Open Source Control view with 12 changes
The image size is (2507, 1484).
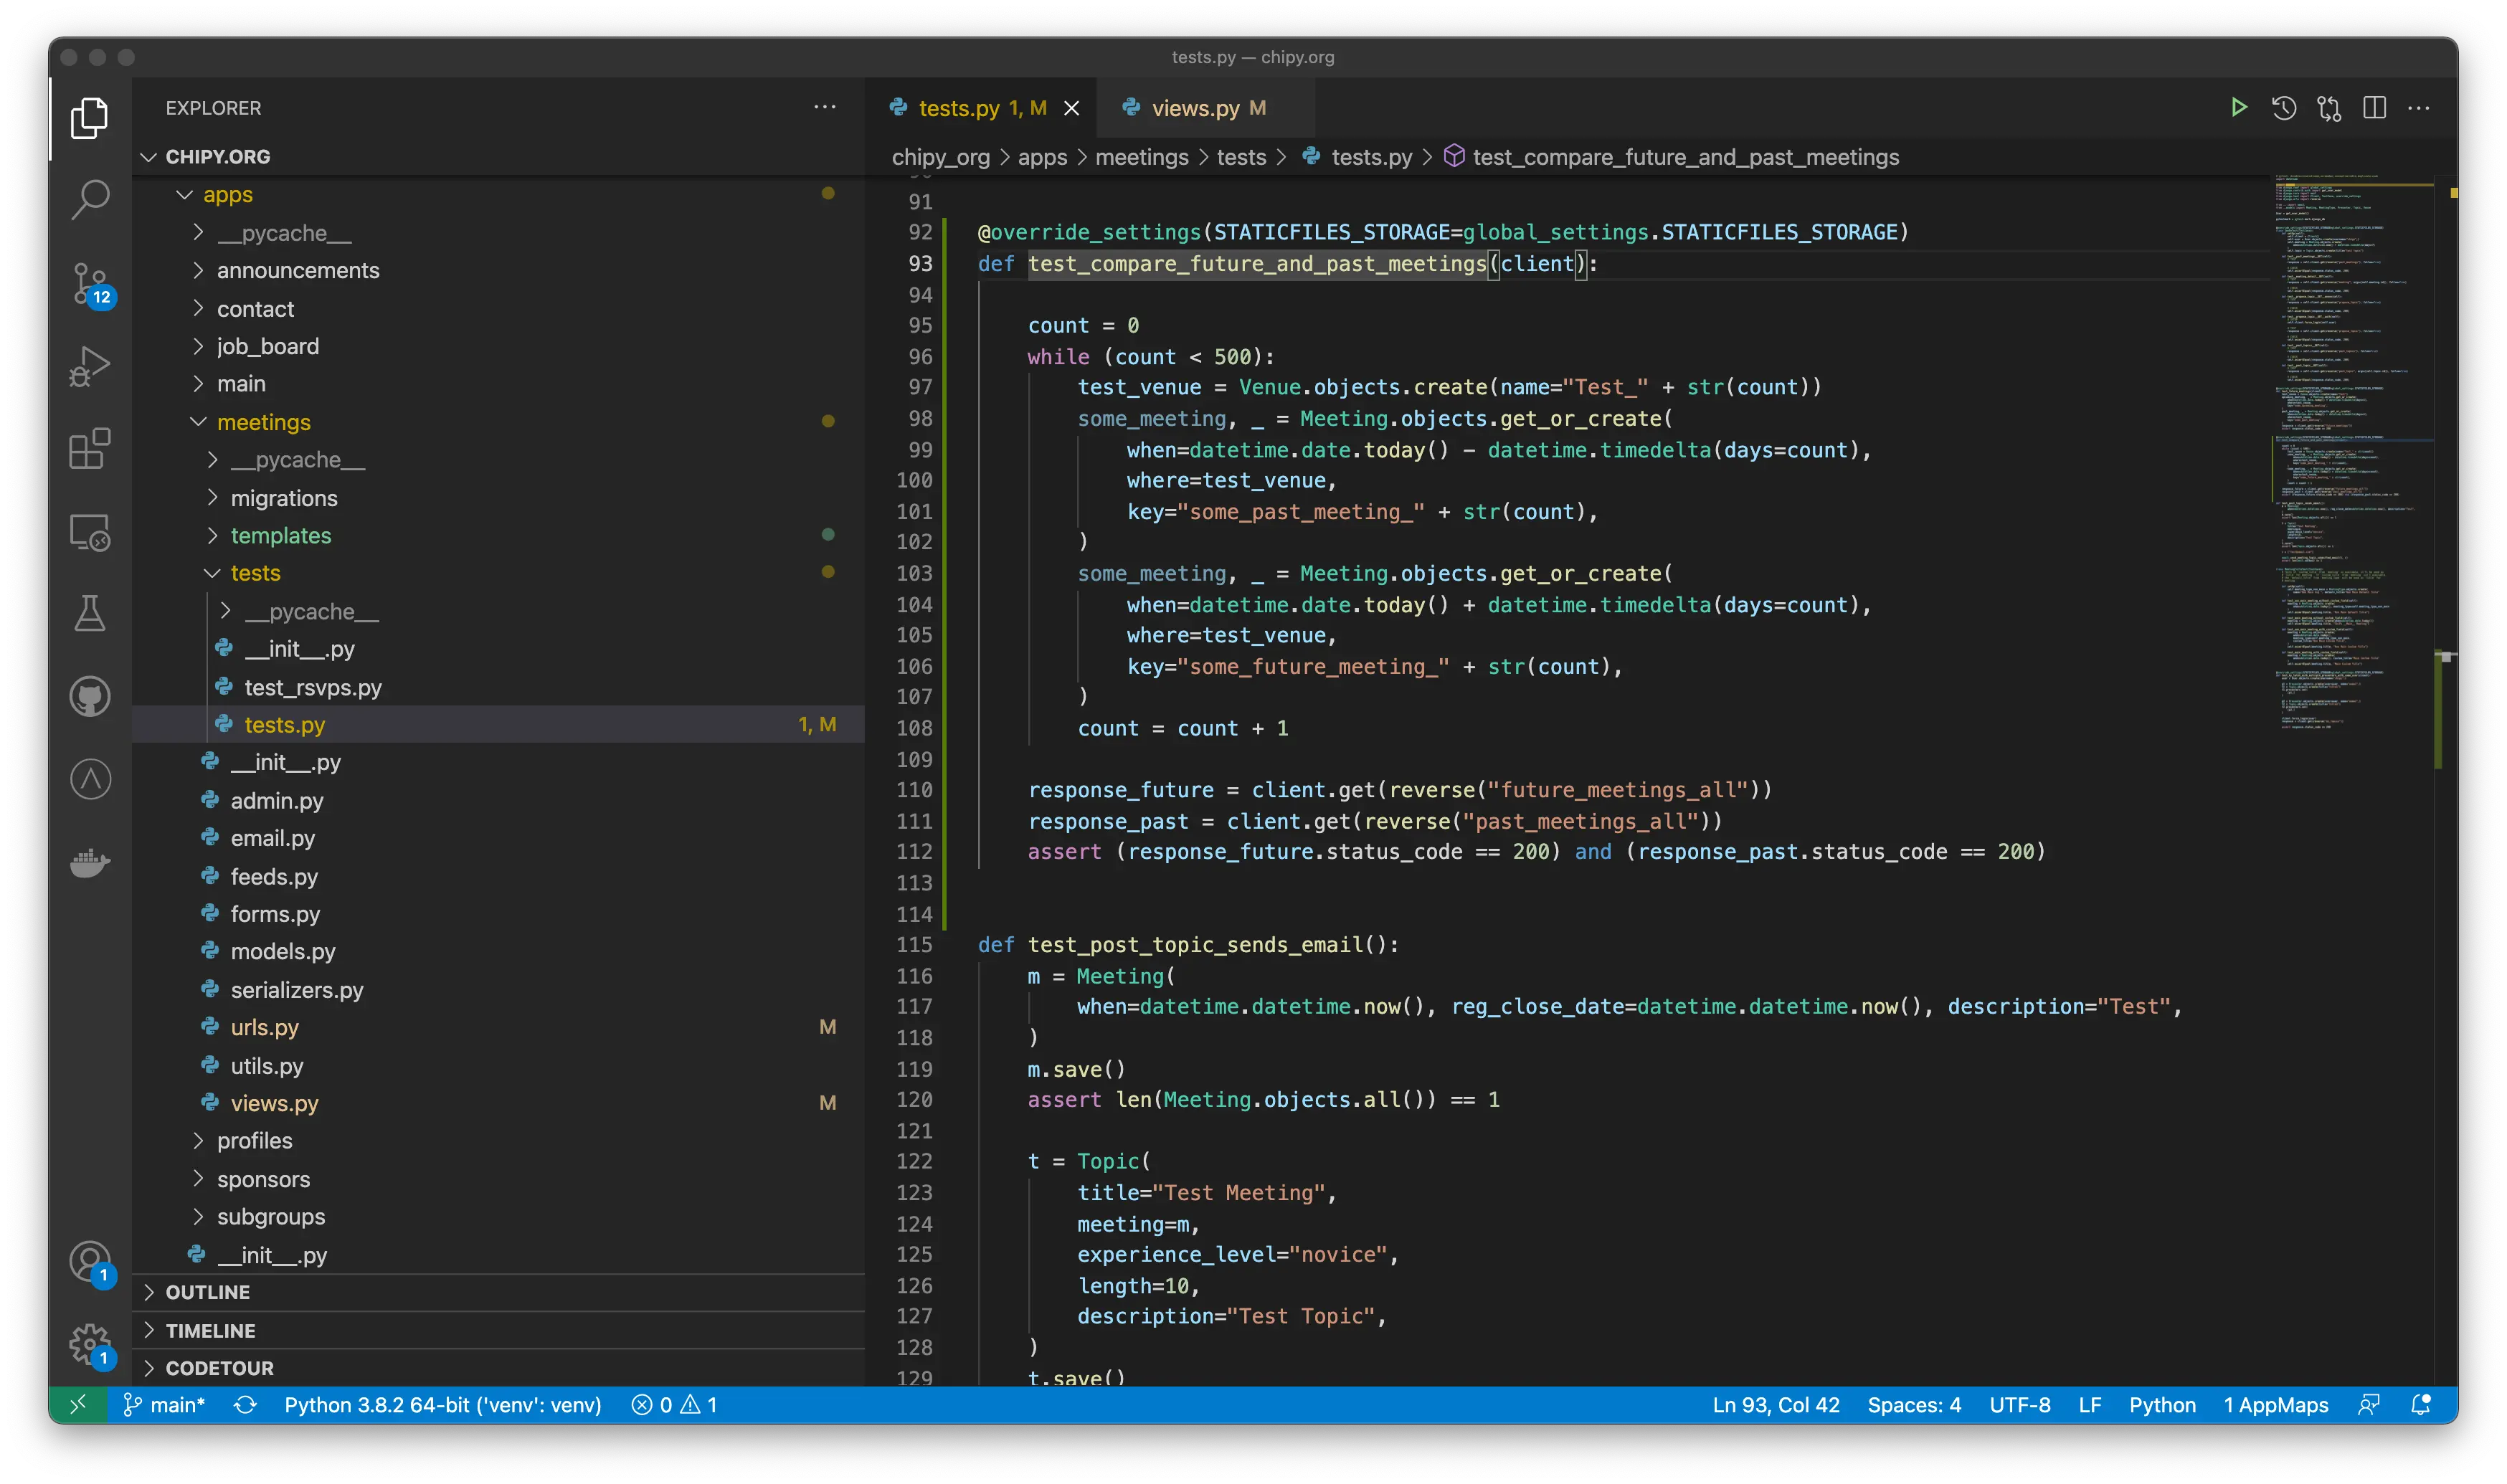click(x=90, y=285)
